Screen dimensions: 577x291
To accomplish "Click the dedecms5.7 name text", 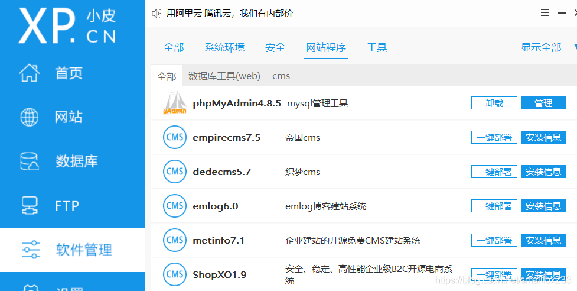I will 221,172.
